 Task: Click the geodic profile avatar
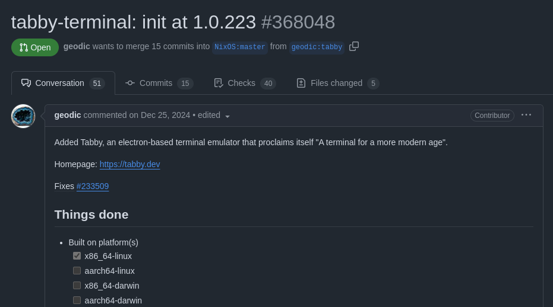tap(23, 116)
